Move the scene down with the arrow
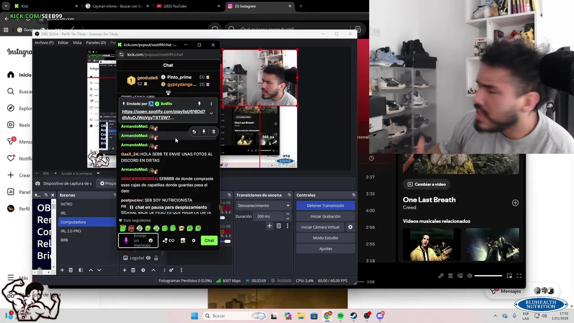The image size is (574, 323). point(99,270)
